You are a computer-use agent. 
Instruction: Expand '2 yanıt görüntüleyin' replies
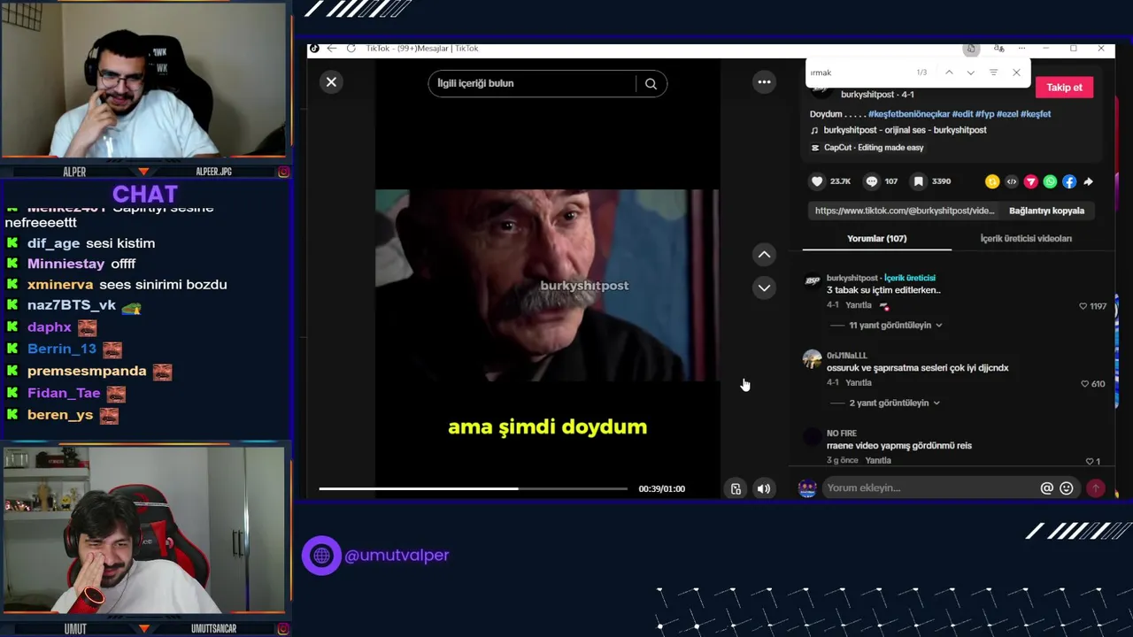pos(894,403)
